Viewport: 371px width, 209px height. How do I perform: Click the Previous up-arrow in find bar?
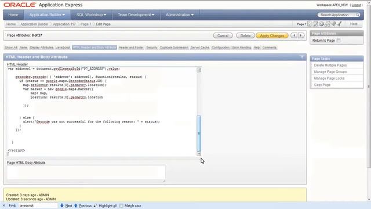coord(76,206)
